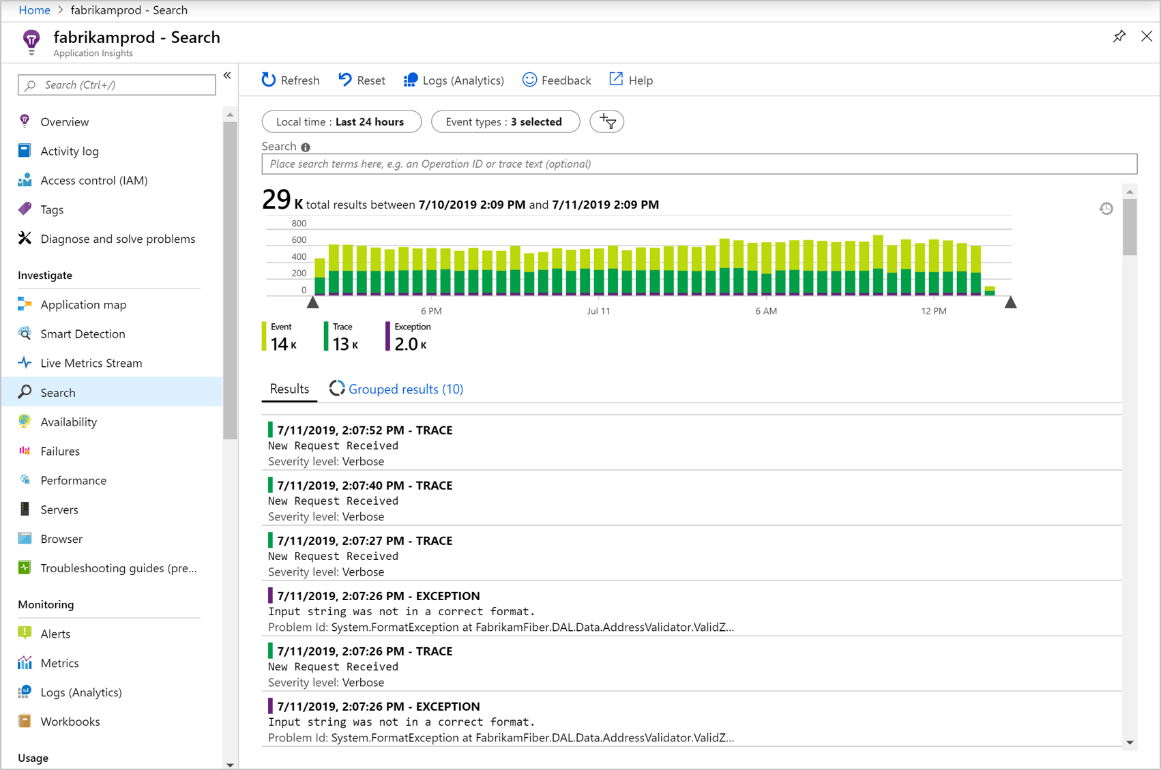The width and height of the screenshot is (1161, 770).
Task: Collapse the left navigation menu
Action: tap(227, 76)
